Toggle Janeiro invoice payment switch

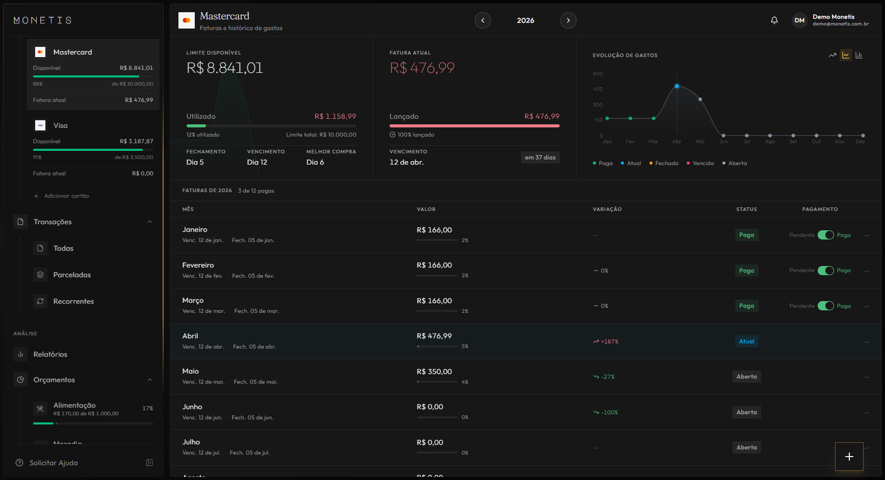click(825, 235)
